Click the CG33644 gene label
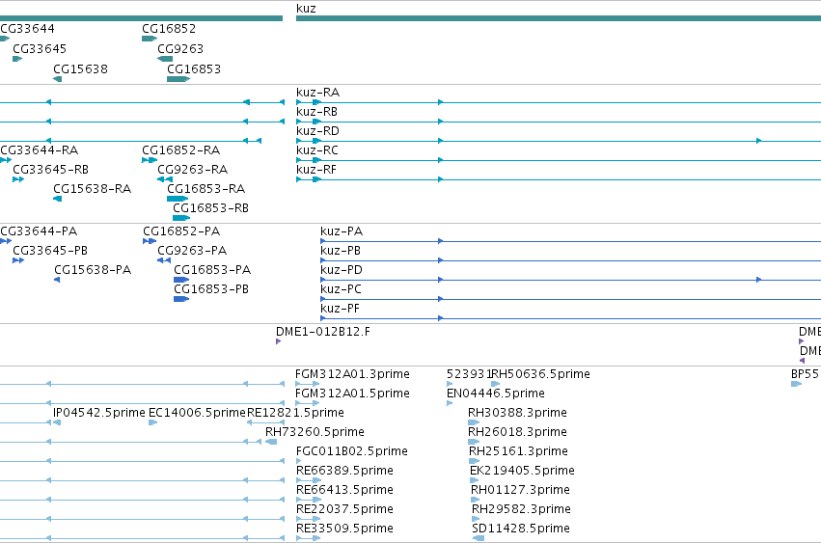This screenshot has width=821, height=543. pyautogui.click(x=27, y=29)
